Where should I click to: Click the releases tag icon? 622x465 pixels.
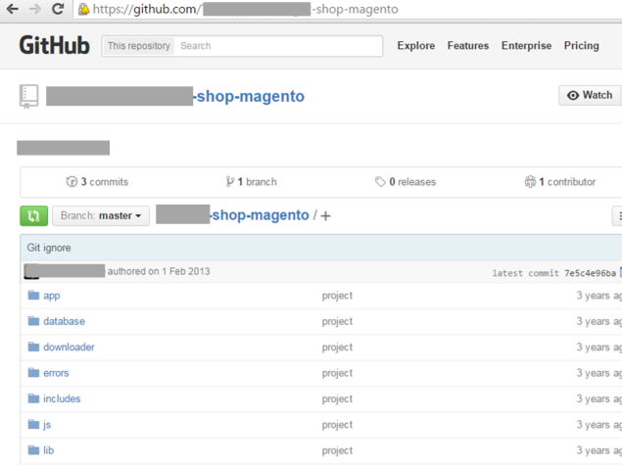point(380,182)
